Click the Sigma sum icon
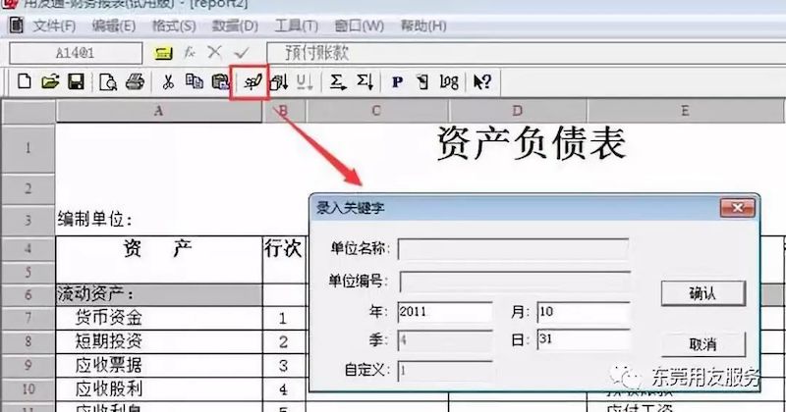786x412 pixels. [x=337, y=82]
